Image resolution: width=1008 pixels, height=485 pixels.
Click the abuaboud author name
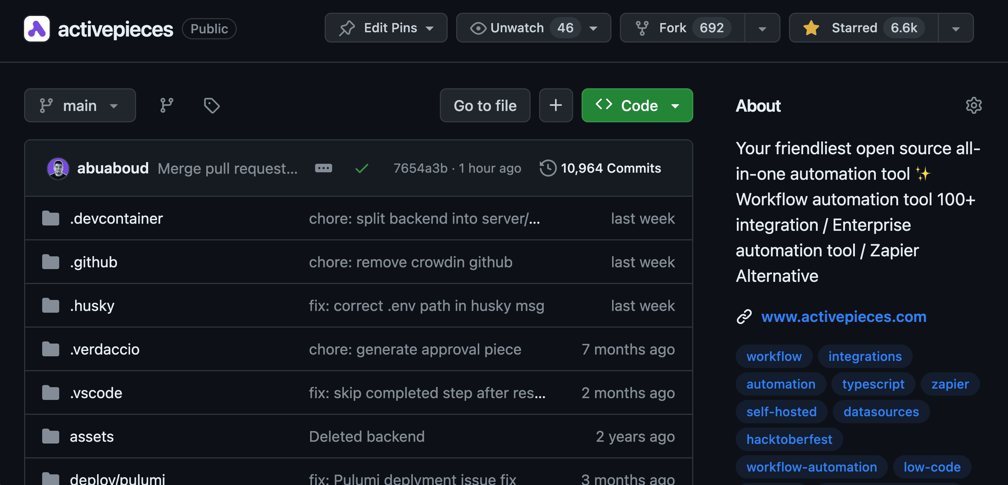coord(113,168)
